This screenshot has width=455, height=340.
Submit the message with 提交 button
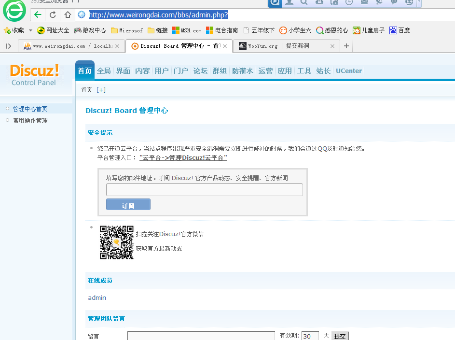coord(340,336)
